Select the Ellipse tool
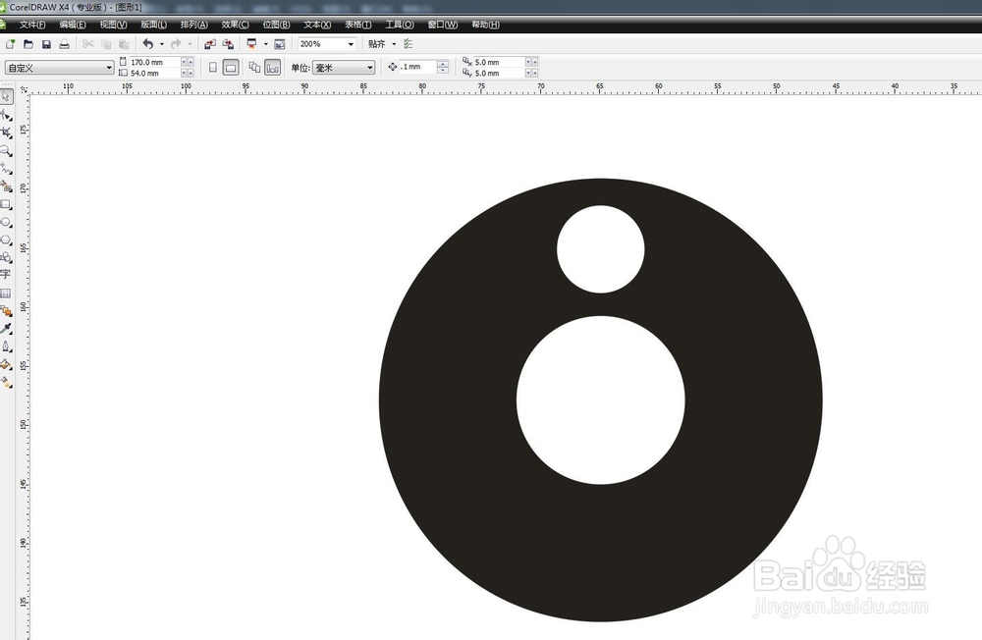 (x=6, y=222)
